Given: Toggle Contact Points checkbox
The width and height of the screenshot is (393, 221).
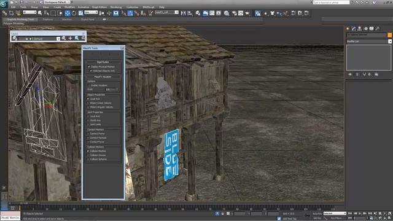Looking at the screenshot, I should 88,134.
